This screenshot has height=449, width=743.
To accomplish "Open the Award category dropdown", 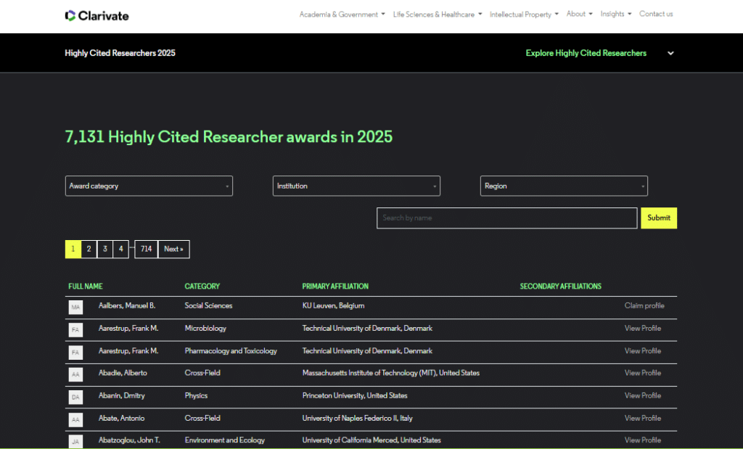I will pyautogui.click(x=149, y=186).
